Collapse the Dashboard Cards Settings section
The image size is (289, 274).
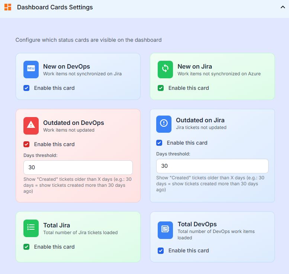point(282,7)
